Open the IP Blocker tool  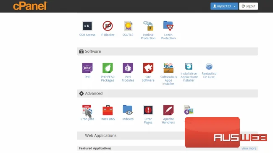pyautogui.click(x=108, y=26)
